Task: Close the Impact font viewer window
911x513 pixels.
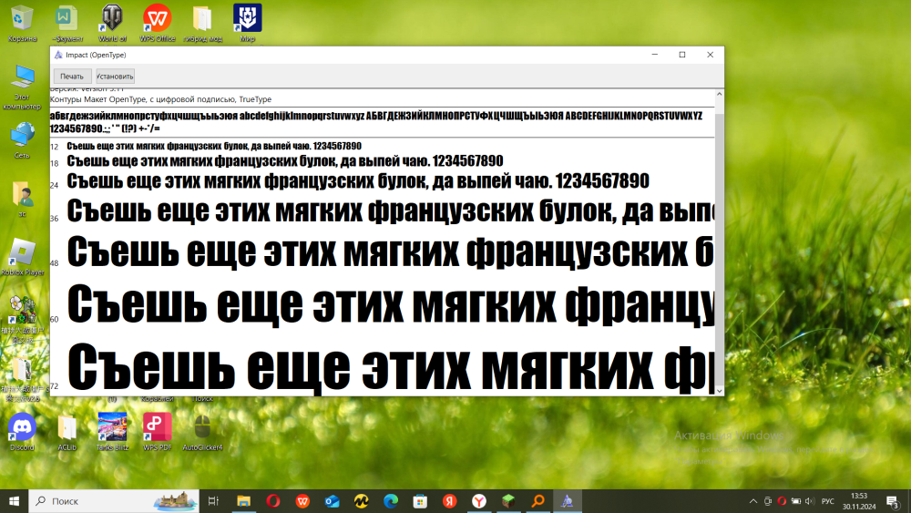Action: [x=710, y=55]
